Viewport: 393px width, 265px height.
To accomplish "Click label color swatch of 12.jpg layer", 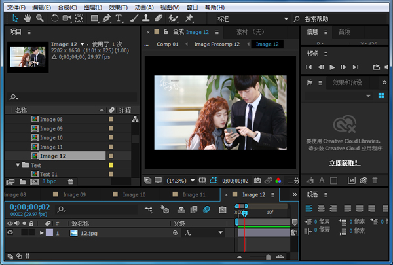I will [x=49, y=233].
